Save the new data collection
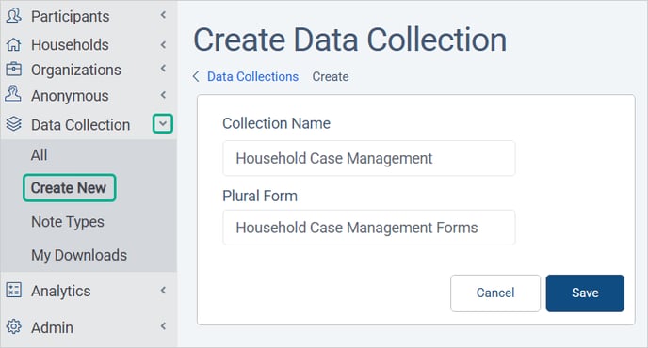Screen dimensions: 648x348 [585, 293]
